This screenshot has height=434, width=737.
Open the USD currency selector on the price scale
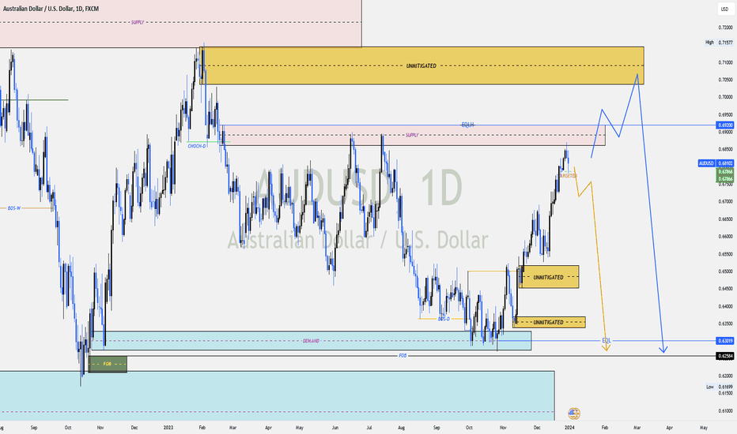click(725, 9)
